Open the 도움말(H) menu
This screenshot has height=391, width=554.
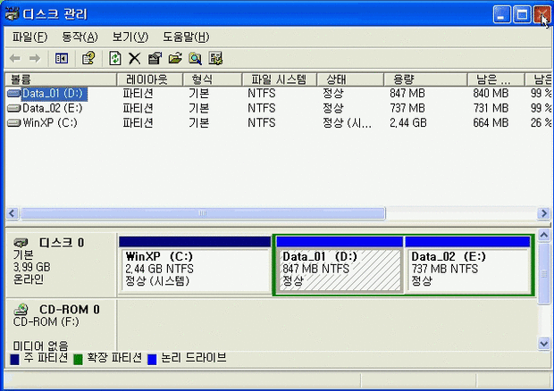point(186,37)
